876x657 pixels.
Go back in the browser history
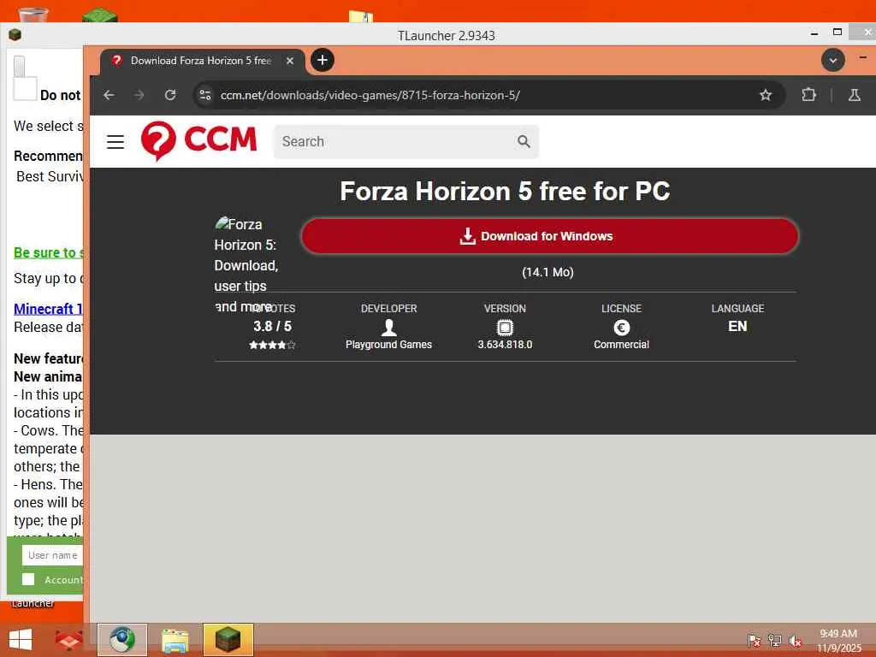point(109,95)
